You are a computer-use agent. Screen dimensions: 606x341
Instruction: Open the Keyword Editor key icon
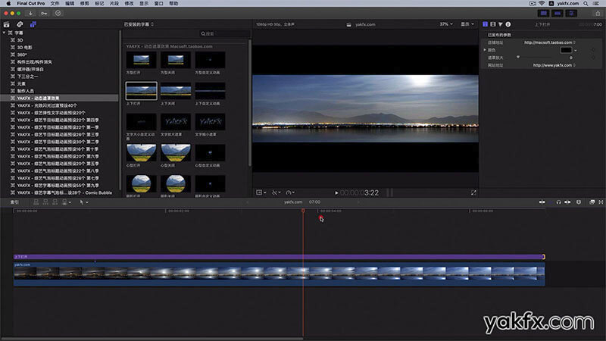(x=44, y=13)
